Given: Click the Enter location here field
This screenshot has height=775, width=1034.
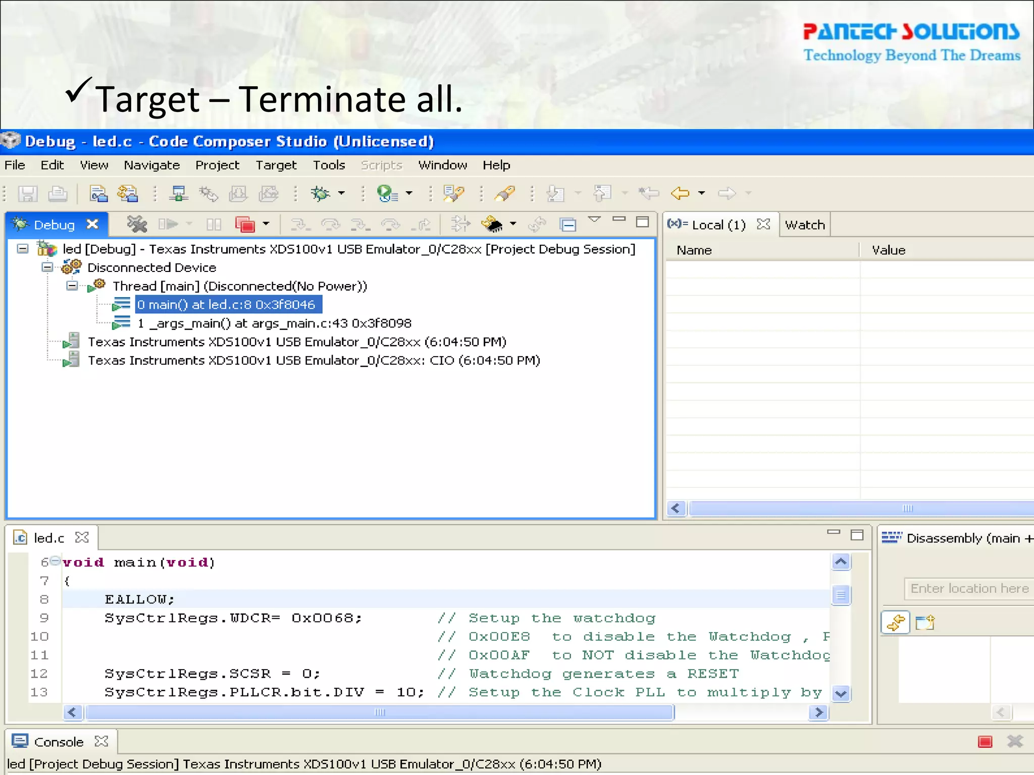Looking at the screenshot, I should (x=969, y=588).
